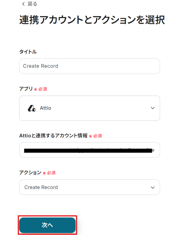Click the 必須 marker beside アクション

(51, 173)
